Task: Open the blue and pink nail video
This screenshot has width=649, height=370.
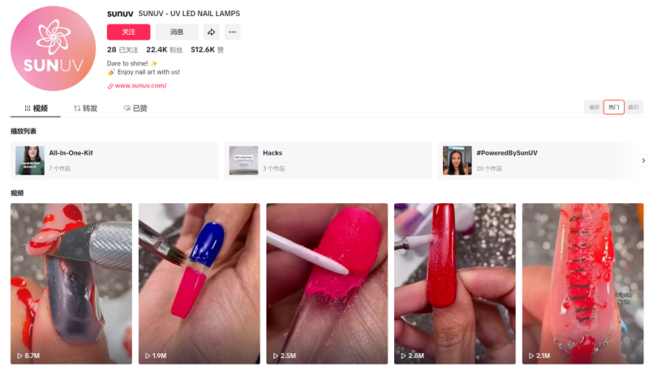Action: point(199,283)
